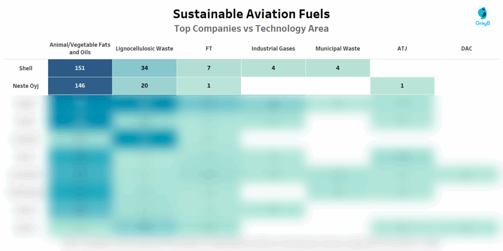Click the Sustainable Aviation Fuels title
Viewport: 503px width, 251px height.
click(251, 13)
